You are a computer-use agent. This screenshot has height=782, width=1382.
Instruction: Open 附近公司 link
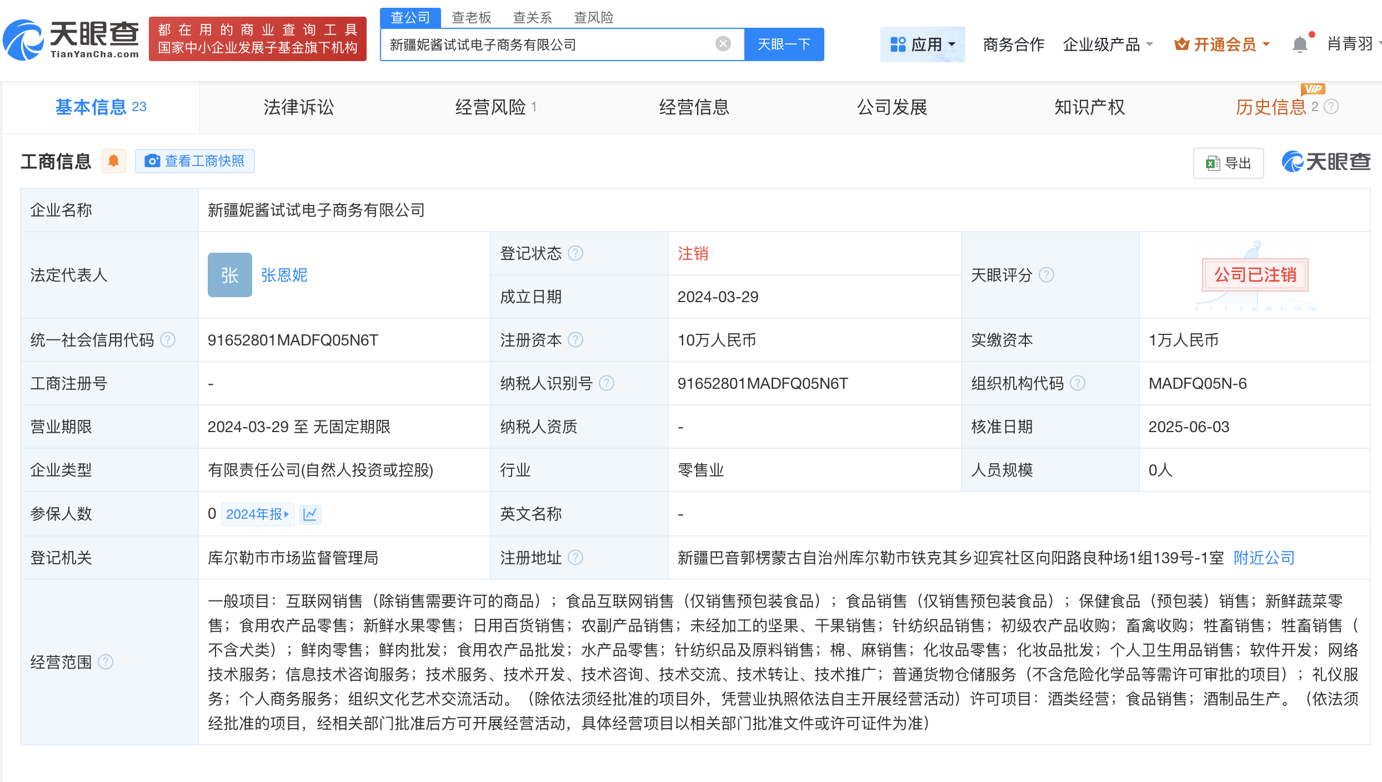[1264, 558]
